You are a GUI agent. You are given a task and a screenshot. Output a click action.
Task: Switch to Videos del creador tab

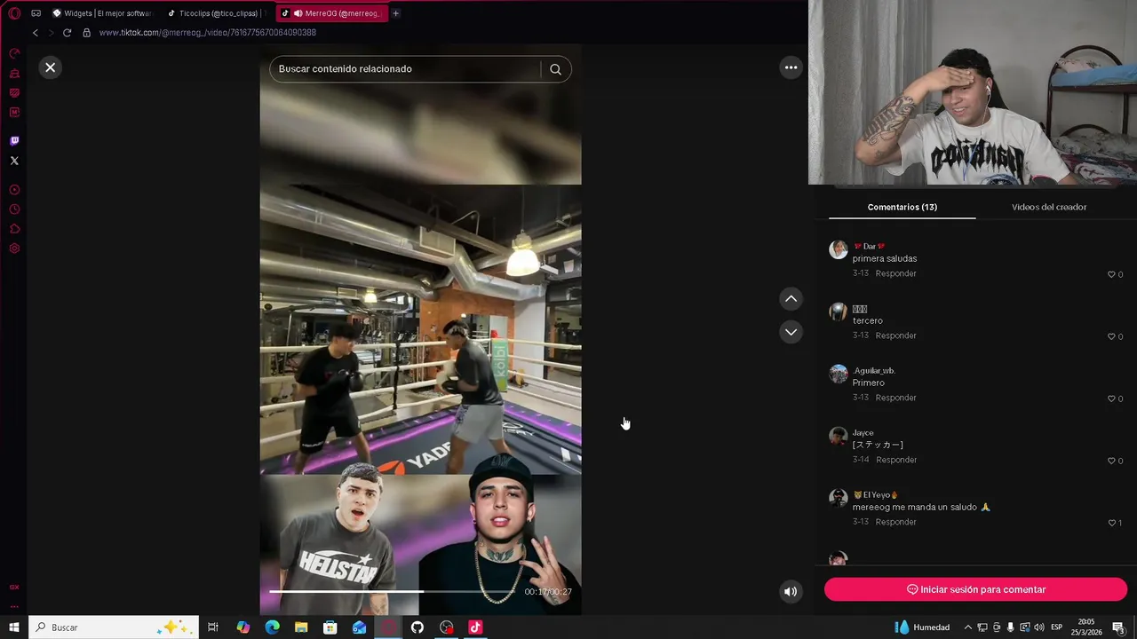click(1049, 207)
